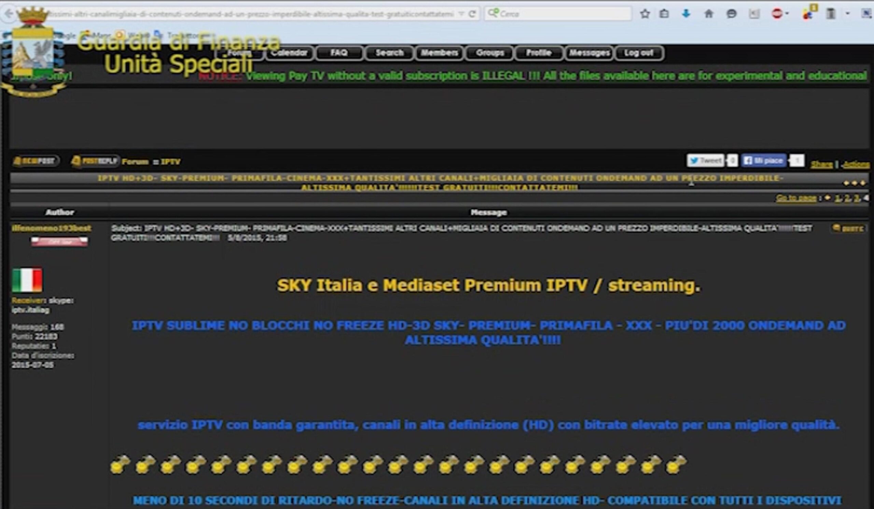Click the heading SKY Italia e Mediaset Premium IPTV
The height and width of the screenshot is (509, 874).
[x=488, y=286]
